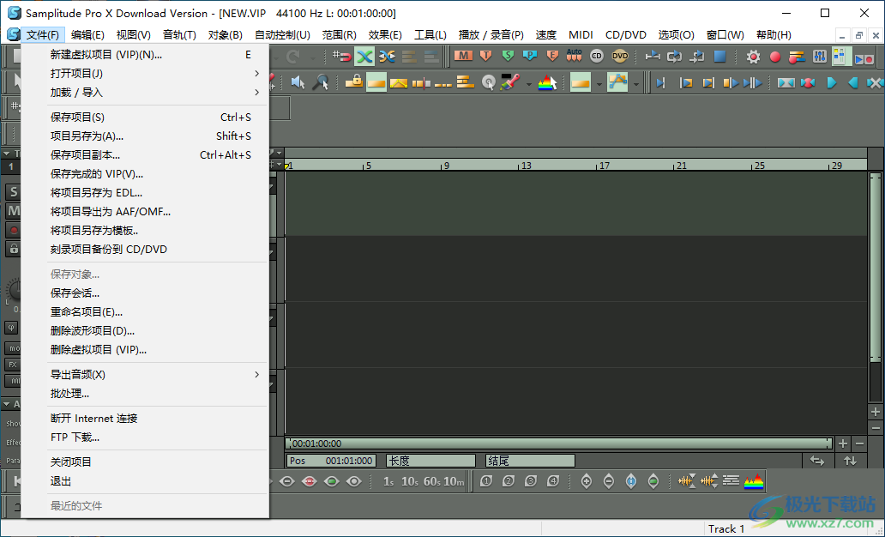
Task: Click the 1s zoom preset button
Action: click(x=389, y=481)
